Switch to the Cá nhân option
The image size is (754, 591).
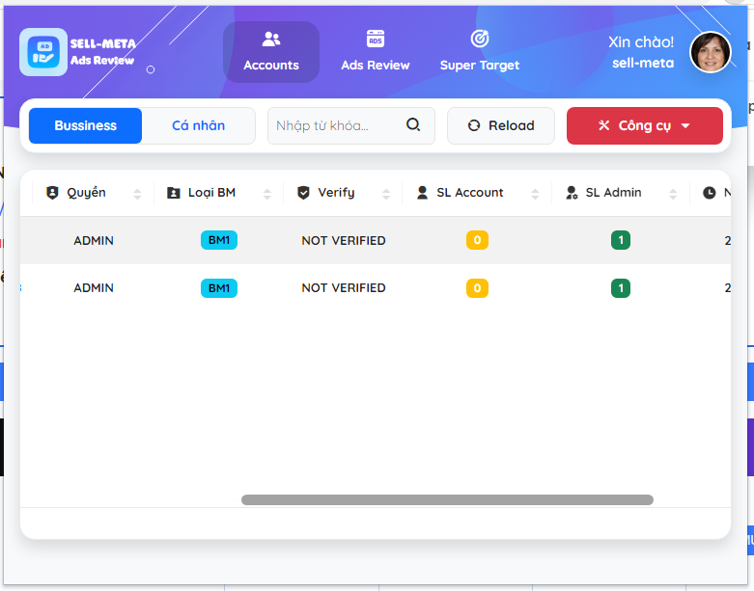click(198, 125)
